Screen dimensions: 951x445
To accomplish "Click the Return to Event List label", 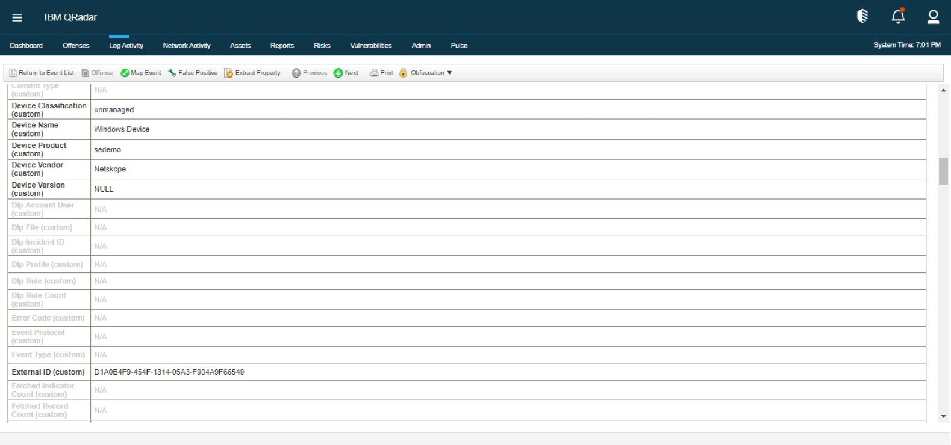I will point(46,73).
